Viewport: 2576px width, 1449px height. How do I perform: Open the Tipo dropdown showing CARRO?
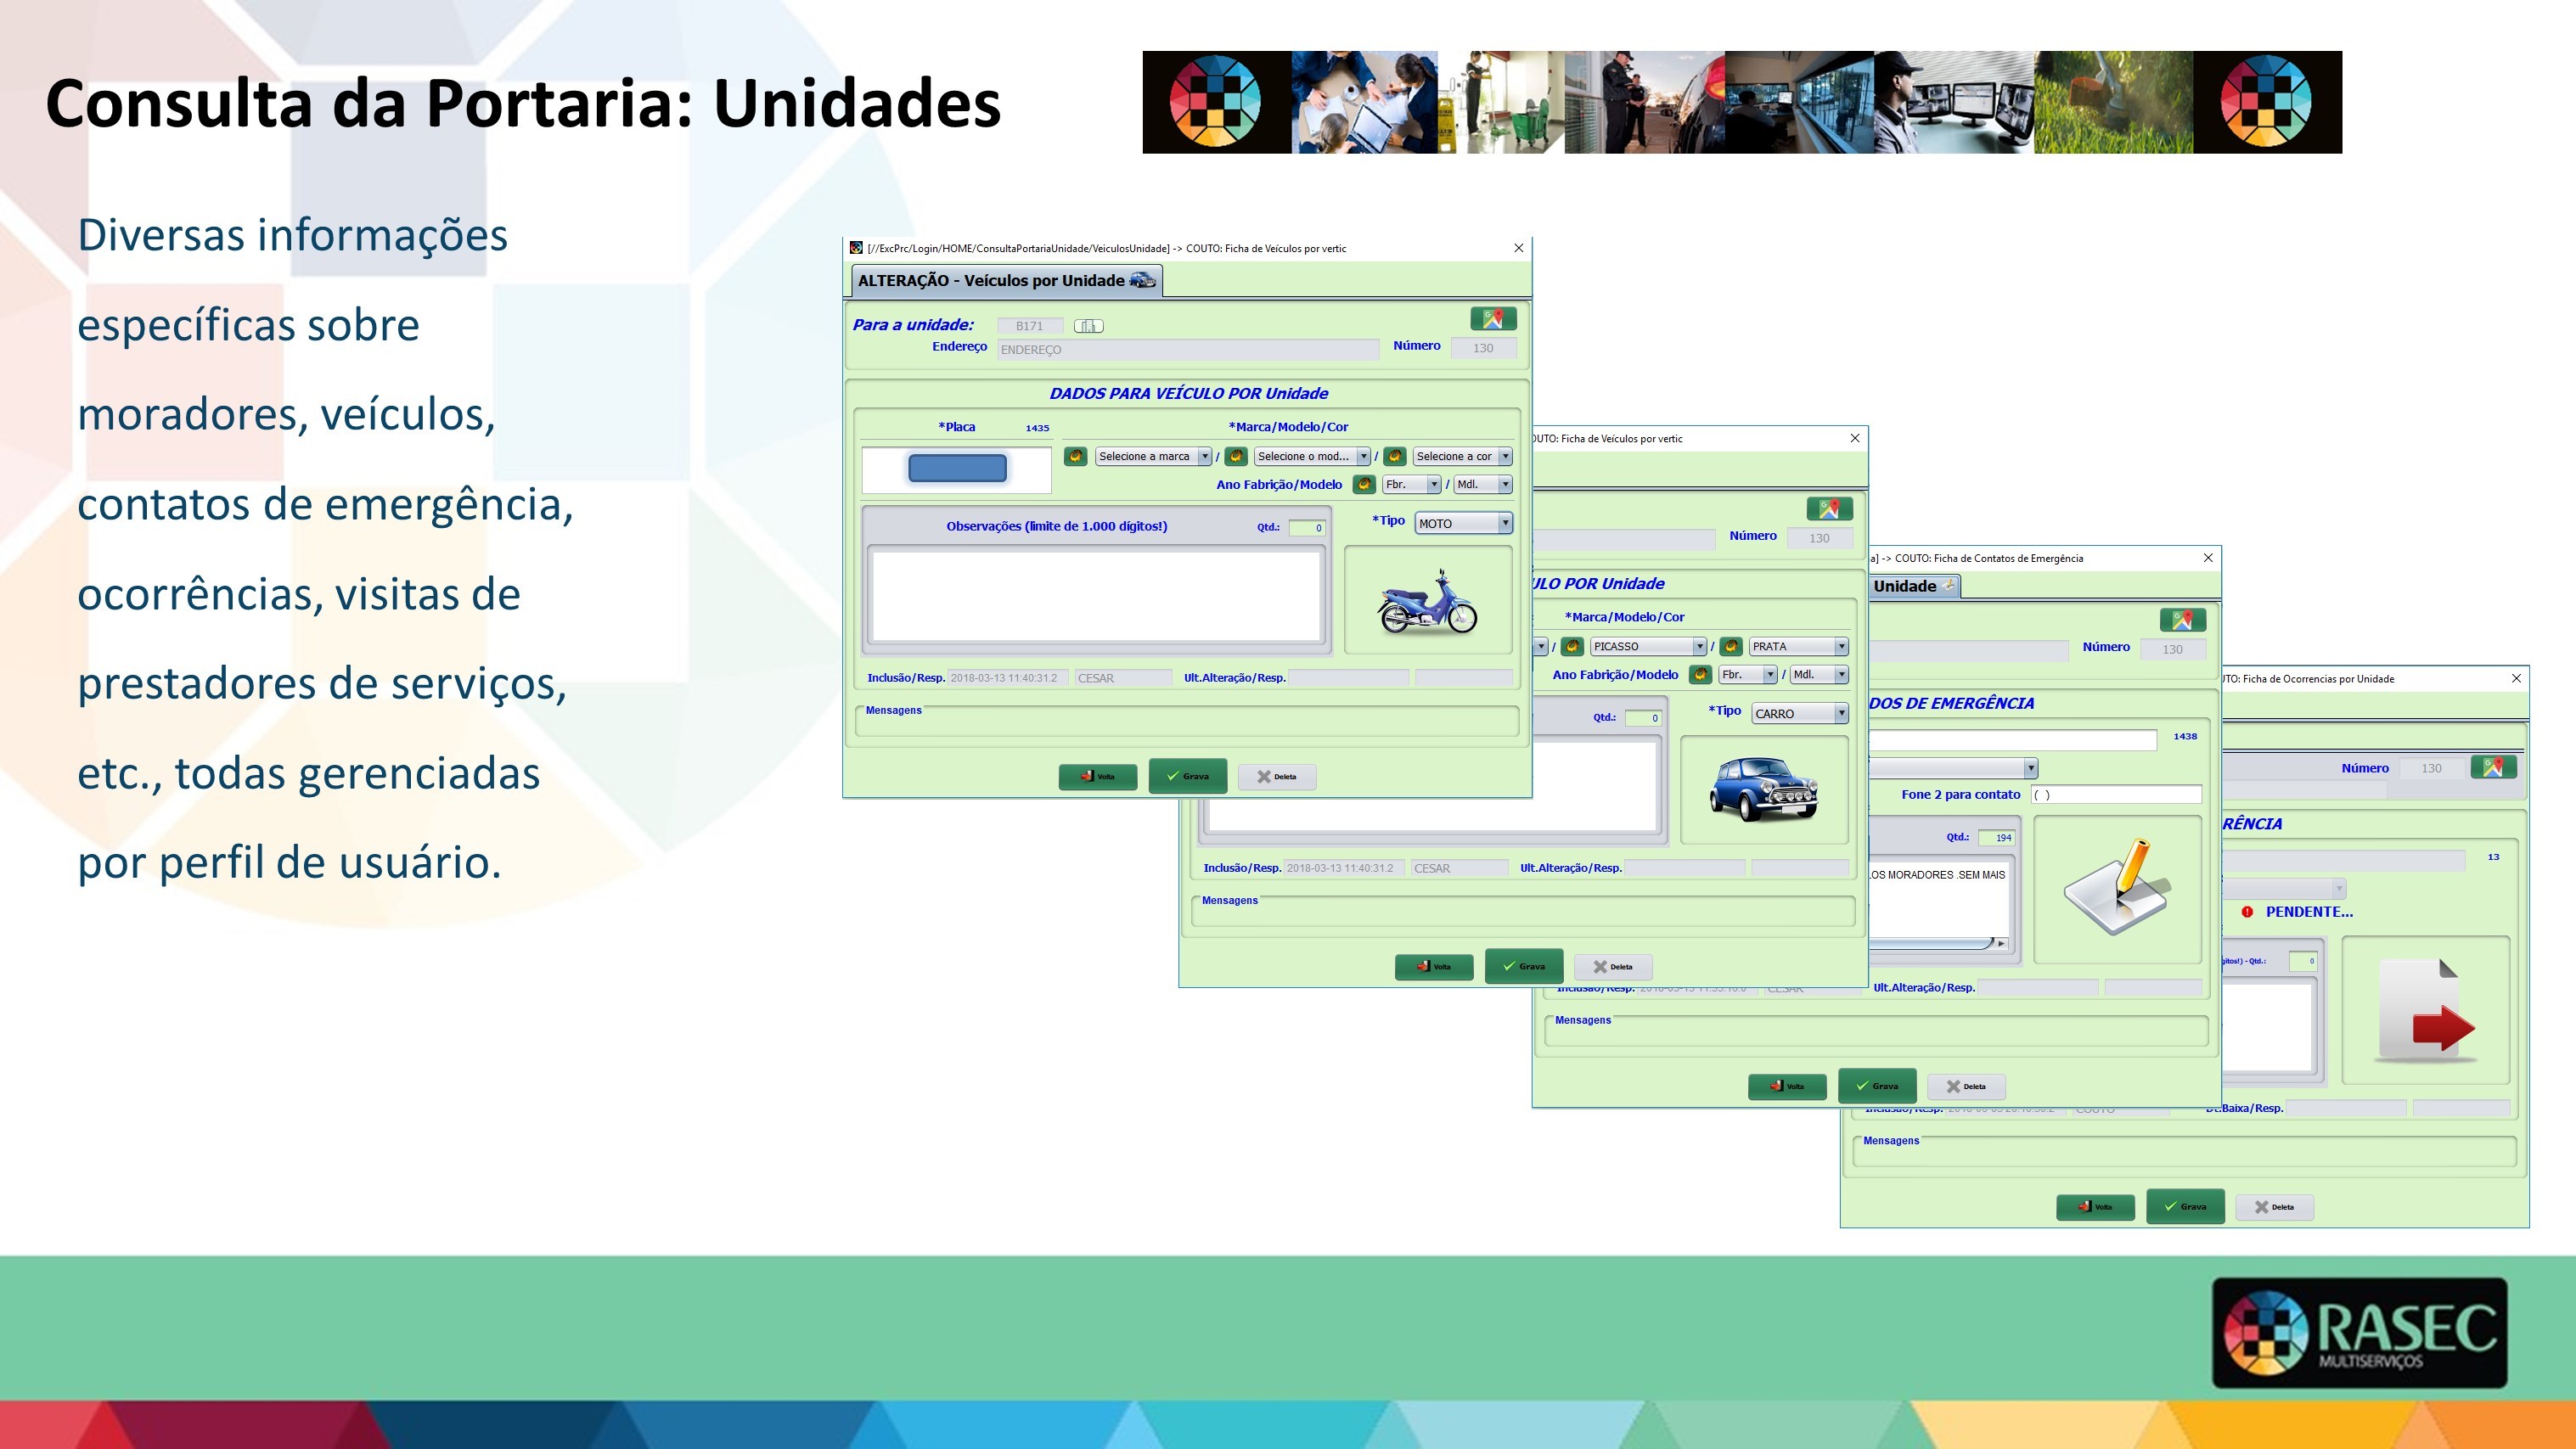[1798, 713]
